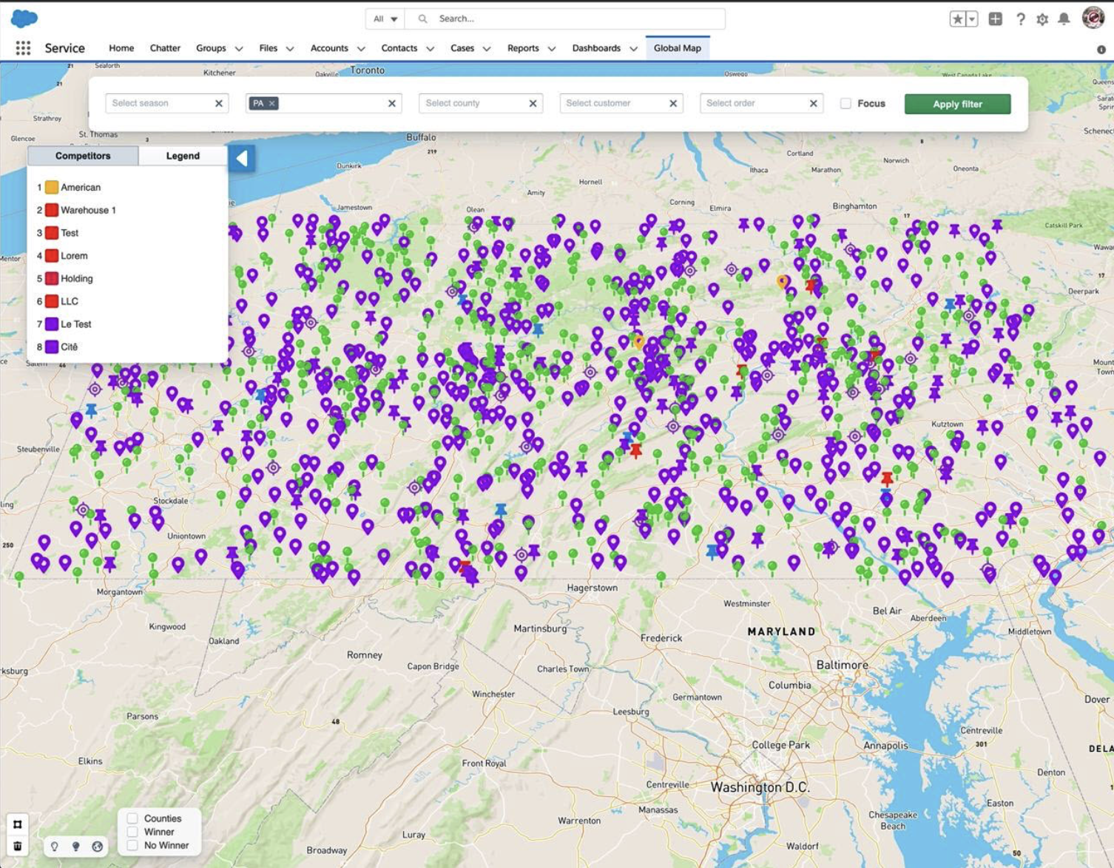Clear the Select season field
The image size is (1114, 868).
click(x=219, y=104)
